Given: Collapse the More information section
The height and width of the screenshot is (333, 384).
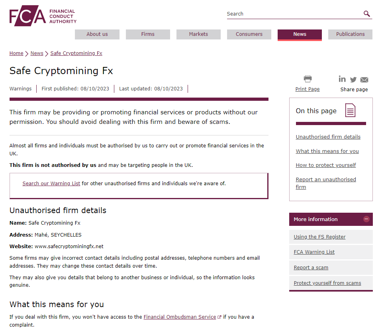Looking at the screenshot, I should [x=366, y=219].
